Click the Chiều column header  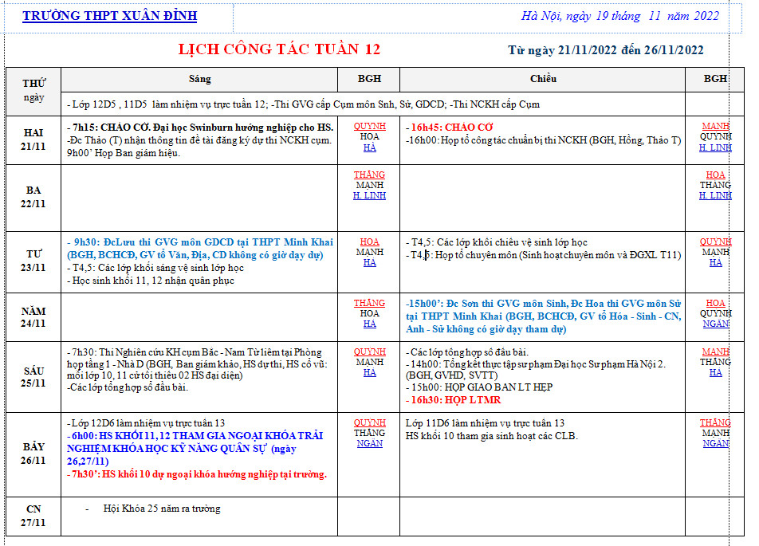point(542,79)
